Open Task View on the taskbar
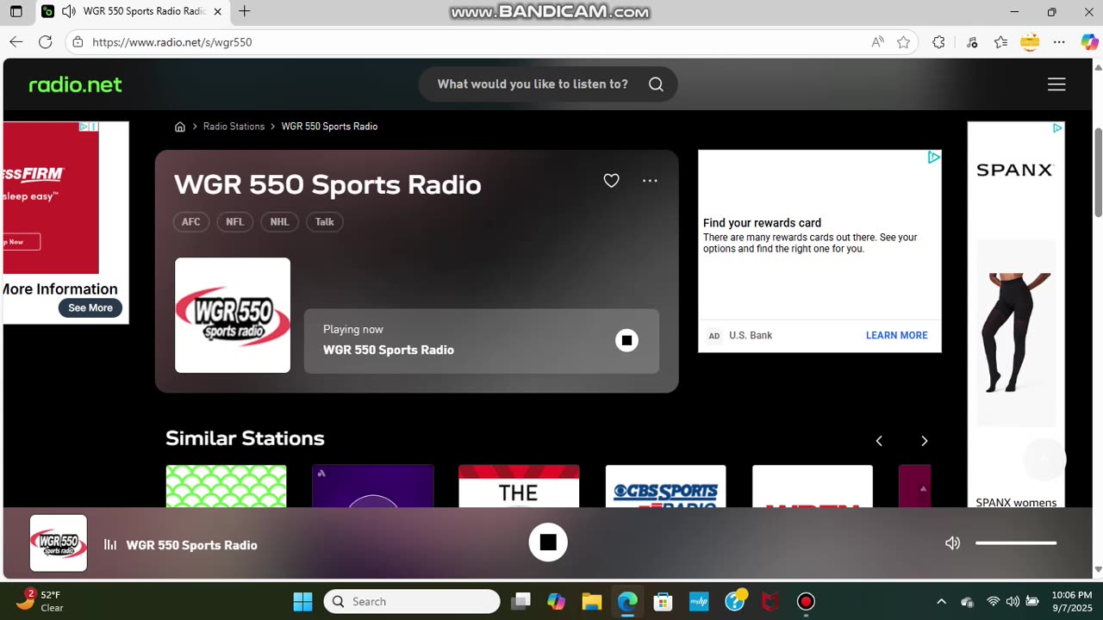 tap(520, 601)
